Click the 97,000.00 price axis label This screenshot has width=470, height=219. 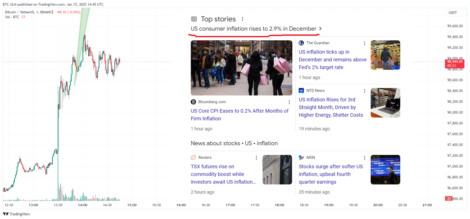coord(455,166)
